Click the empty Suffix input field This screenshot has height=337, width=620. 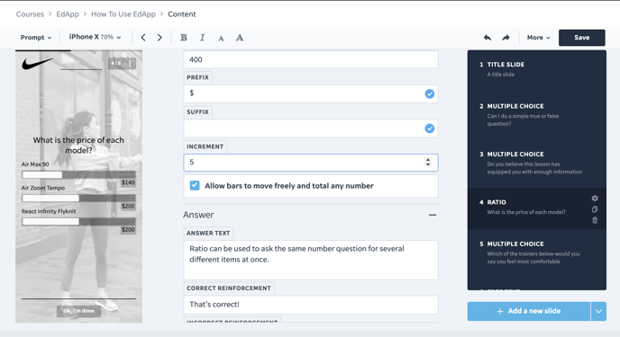click(x=311, y=129)
